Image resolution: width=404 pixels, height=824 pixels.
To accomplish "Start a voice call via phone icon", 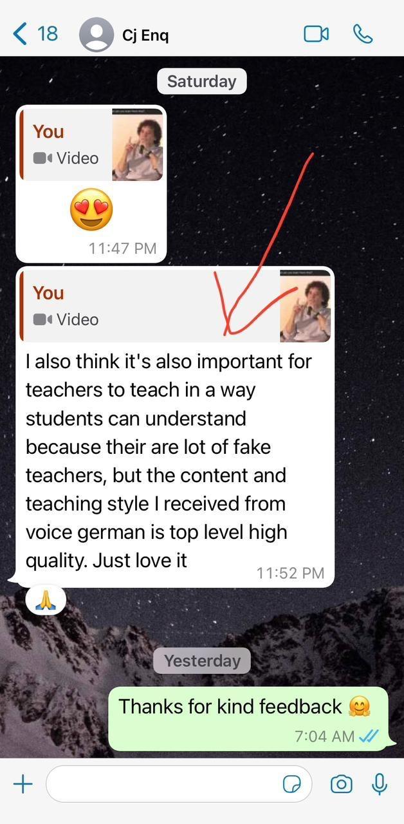I will coord(363,34).
